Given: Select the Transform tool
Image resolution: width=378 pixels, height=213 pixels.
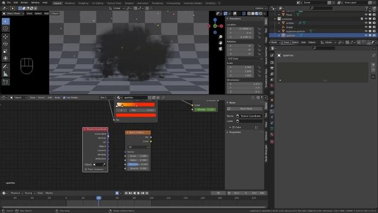Looking at the screenshot, I should point(5,59).
